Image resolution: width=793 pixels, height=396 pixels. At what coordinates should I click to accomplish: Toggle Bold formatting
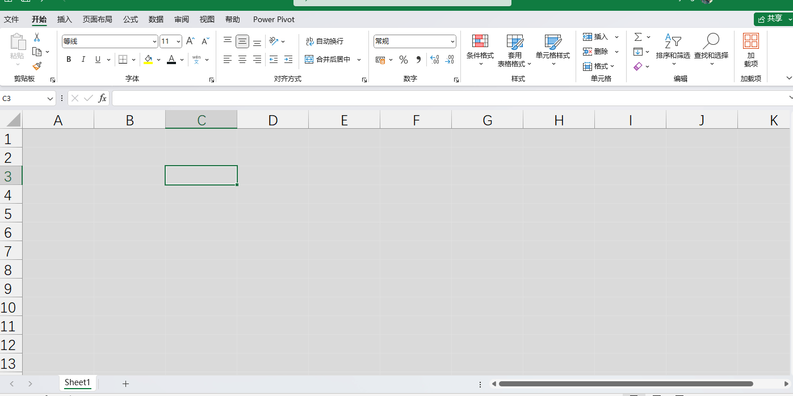[x=69, y=60]
